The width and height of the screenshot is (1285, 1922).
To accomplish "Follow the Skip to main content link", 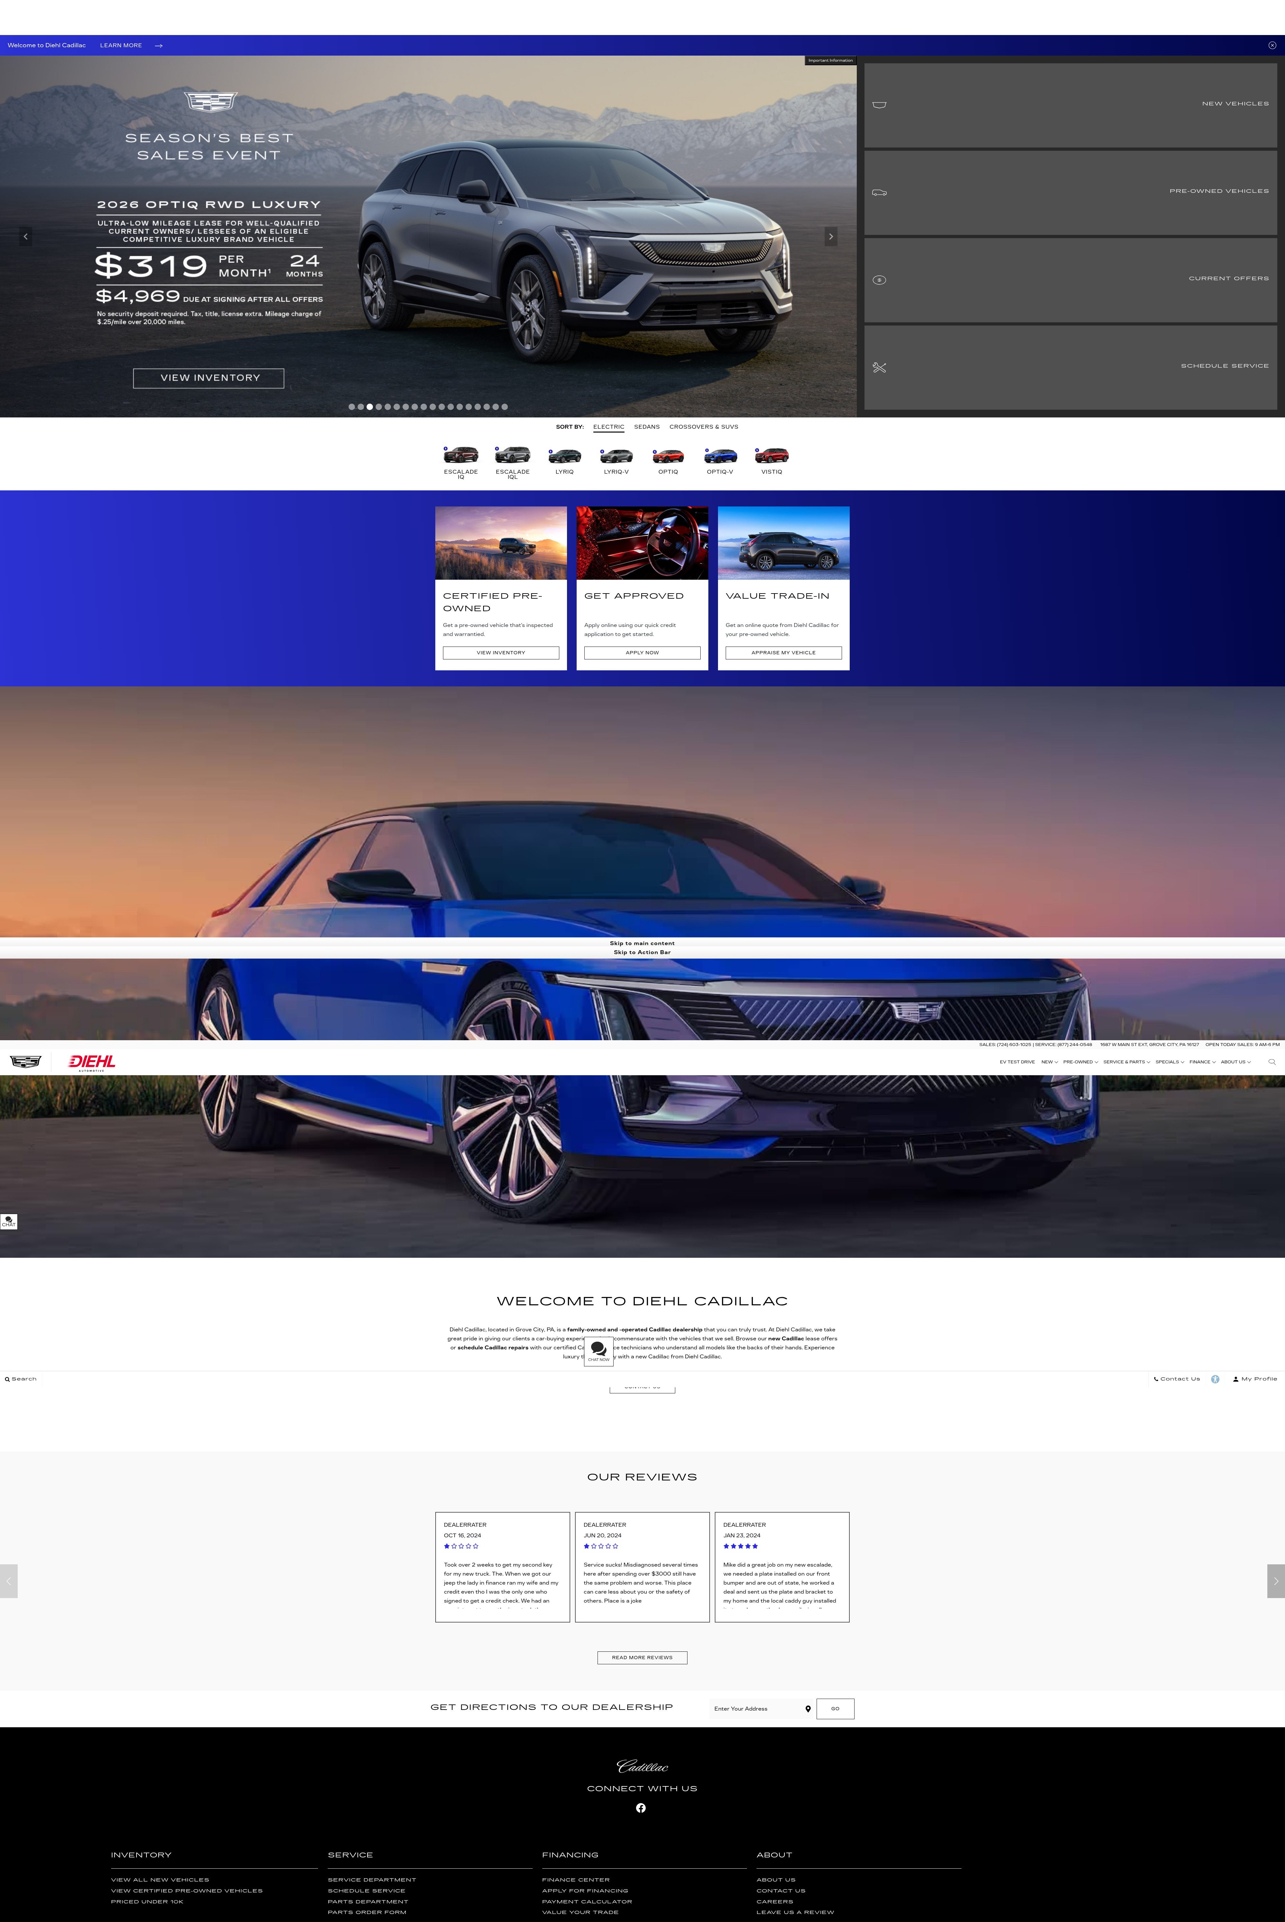I will pyautogui.click(x=642, y=943).
